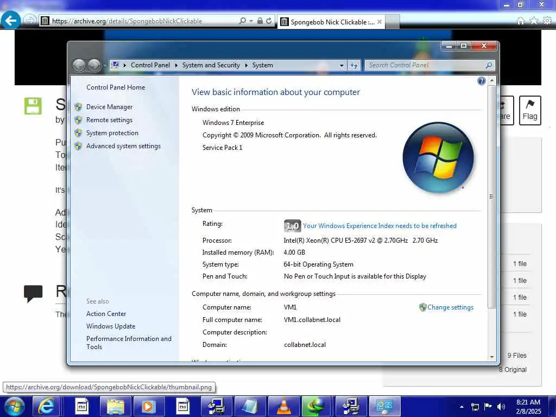Click System in the breadcrumb path
The width and height of the screenshot is (556, 417).
(x=263, y=65)
